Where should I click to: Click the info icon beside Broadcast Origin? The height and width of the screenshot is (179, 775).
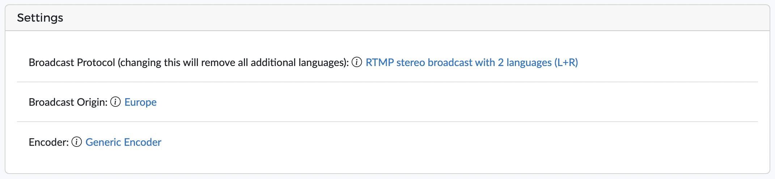point(115,102)
